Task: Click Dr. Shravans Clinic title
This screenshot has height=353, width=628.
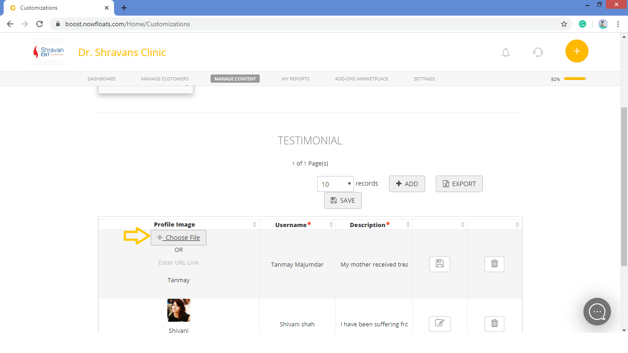Action: [122, 52]
